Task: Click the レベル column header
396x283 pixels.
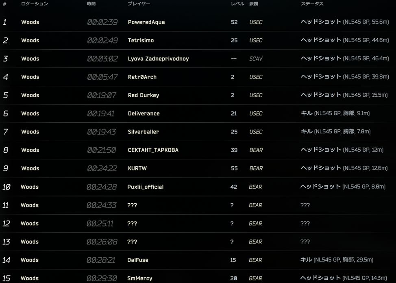Action: 237,4
